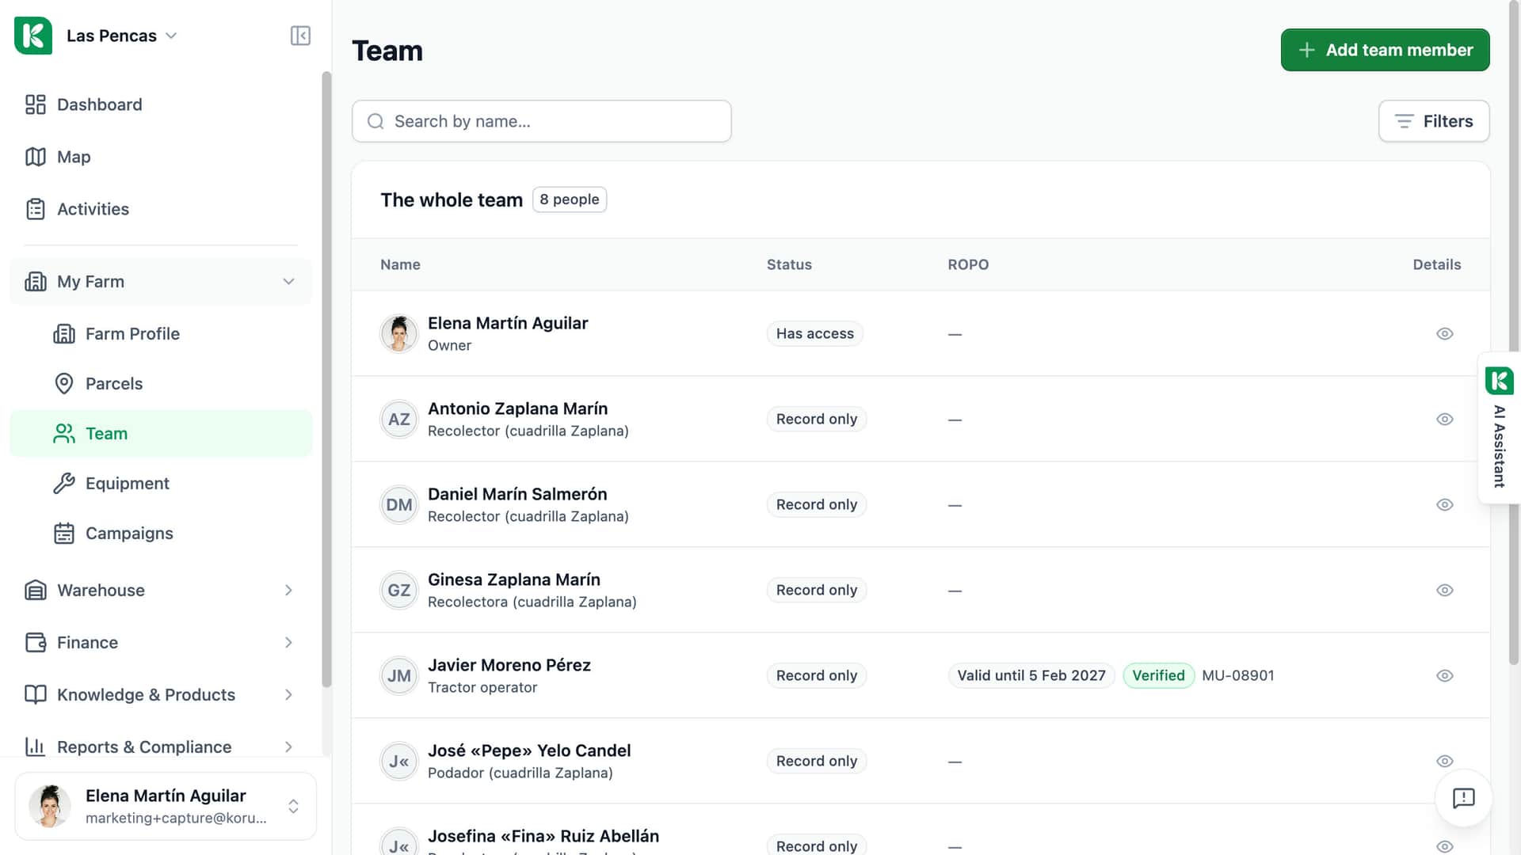This screenshot has height=855, width=1521.
Task: Open Equipment in the sidebar
Action: [x=161, y=484]
